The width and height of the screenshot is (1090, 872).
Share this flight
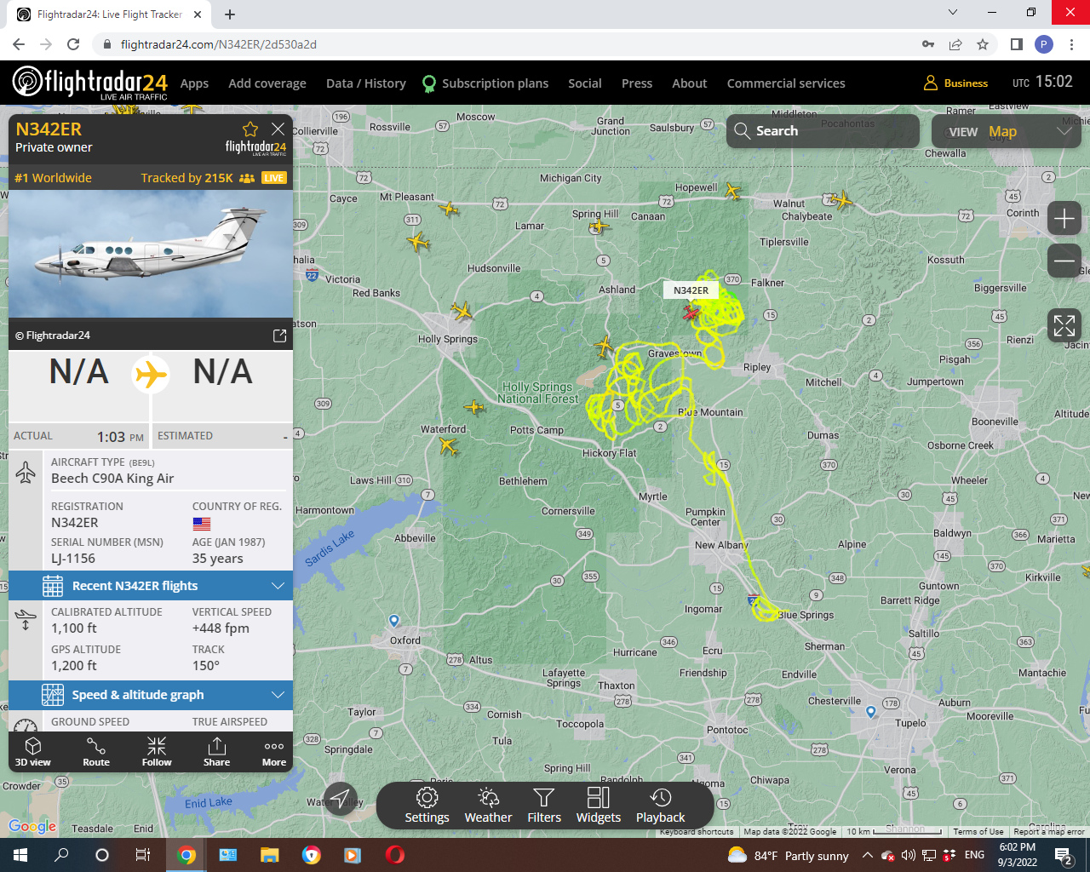[x=216, y=752]
